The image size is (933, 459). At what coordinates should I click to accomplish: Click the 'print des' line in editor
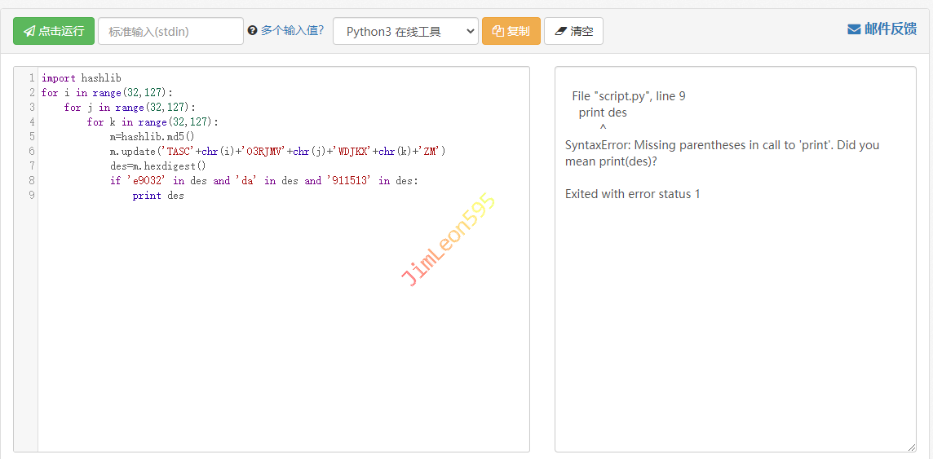pos(158,196)
